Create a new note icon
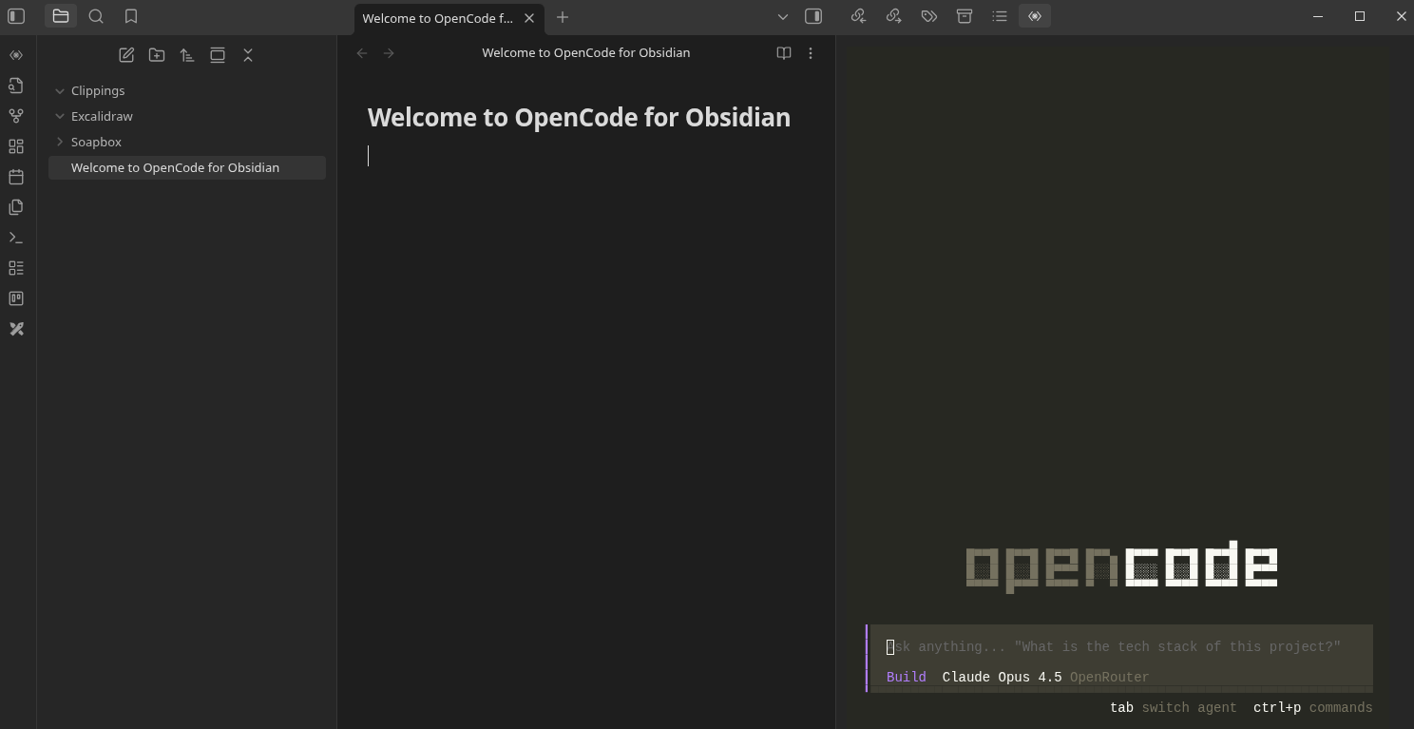1414x729 pixels. point(126,55)
